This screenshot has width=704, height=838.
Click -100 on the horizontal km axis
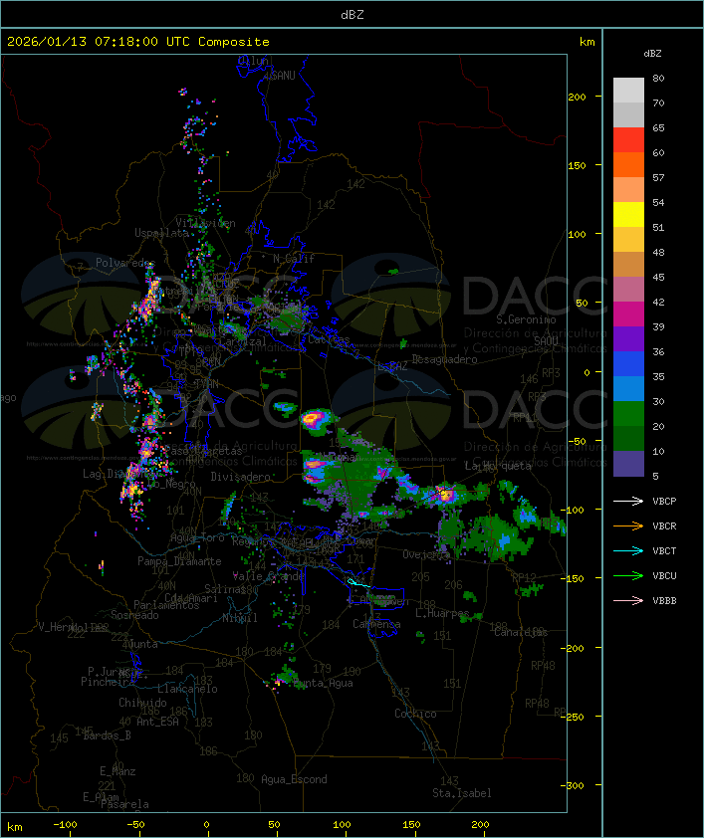pos(65,825)
